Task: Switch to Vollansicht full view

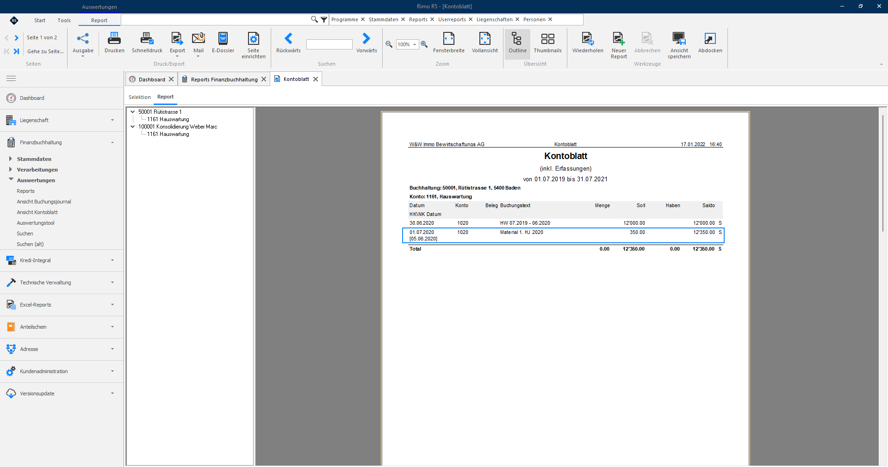Action: point(485,43)
